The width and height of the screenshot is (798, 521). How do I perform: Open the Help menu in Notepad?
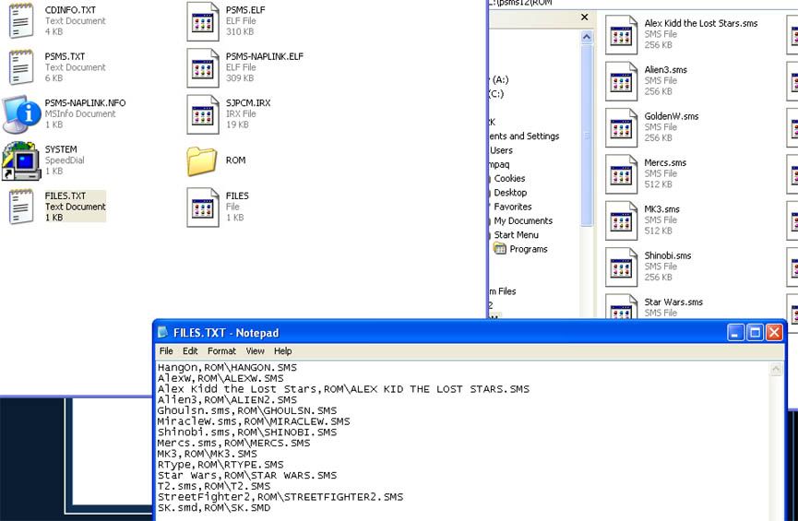tap(282, 351)
